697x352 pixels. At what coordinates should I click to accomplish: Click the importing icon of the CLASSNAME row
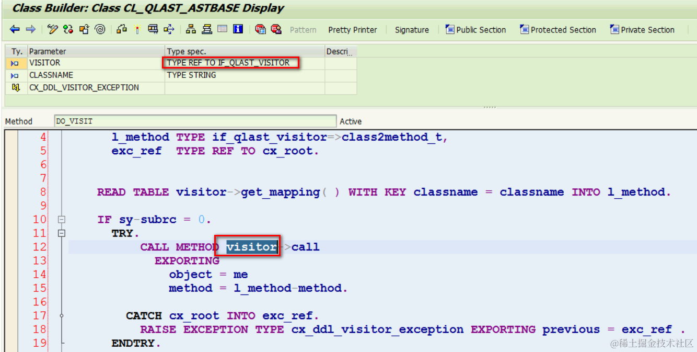pos(15,75)
